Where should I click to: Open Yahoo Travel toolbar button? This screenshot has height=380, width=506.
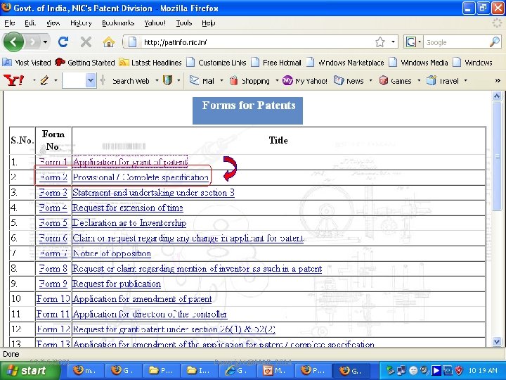(x=443, y=80)
